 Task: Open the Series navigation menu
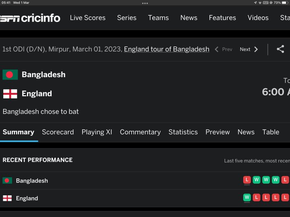pyautogui.click(x=127, y=18)
